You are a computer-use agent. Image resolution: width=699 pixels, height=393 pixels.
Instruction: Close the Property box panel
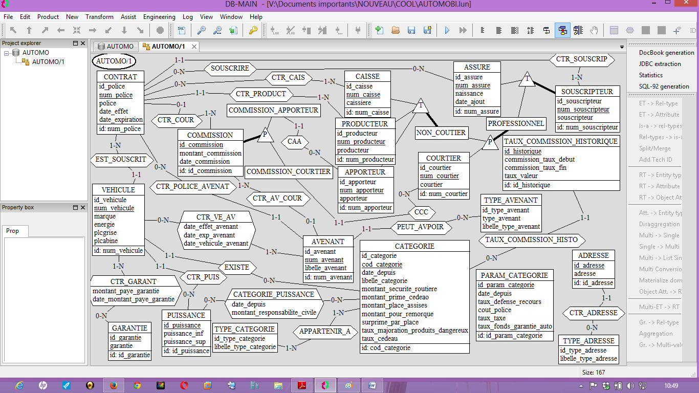(x=83, y=208)
